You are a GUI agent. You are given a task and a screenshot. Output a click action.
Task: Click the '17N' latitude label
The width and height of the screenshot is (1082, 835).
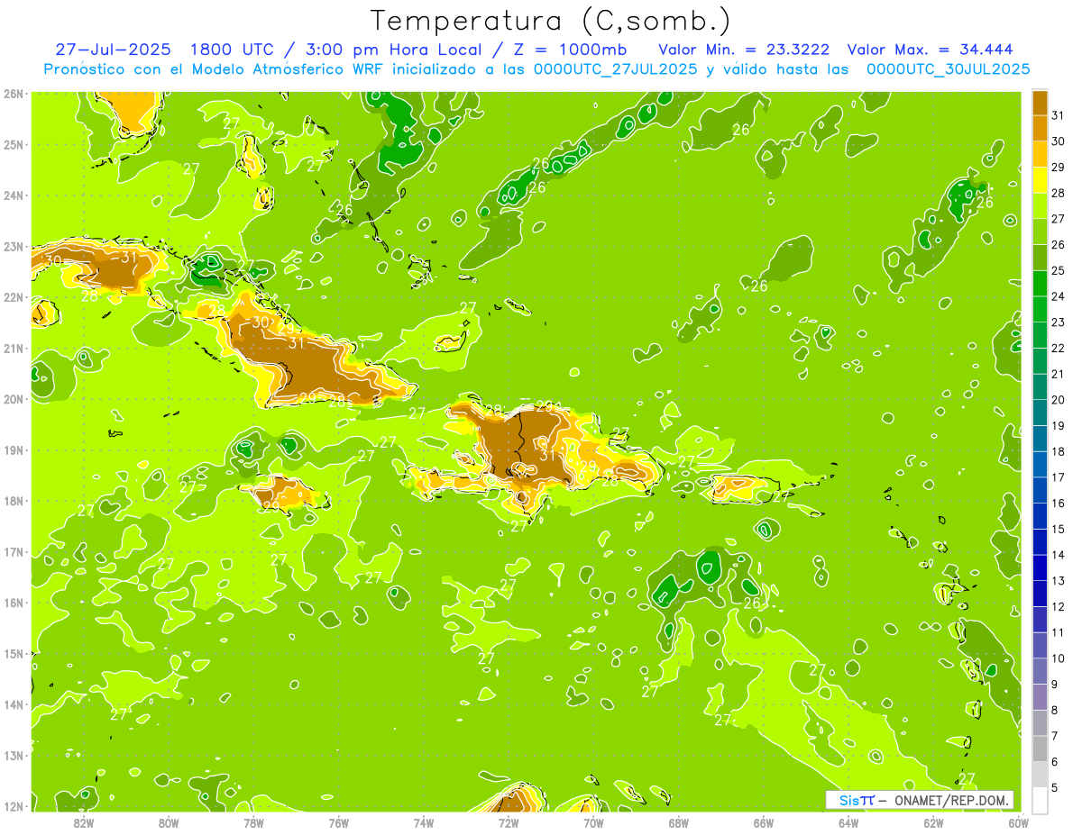[x=13, y=552]
